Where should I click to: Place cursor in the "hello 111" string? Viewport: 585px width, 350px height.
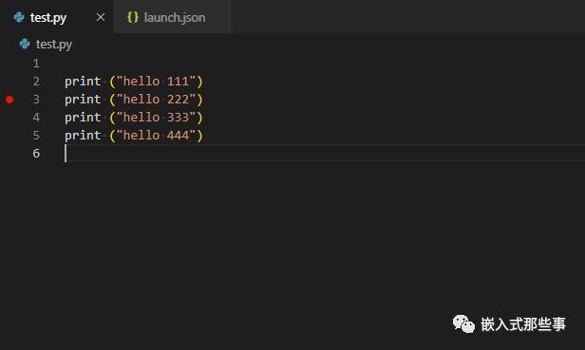157,82
